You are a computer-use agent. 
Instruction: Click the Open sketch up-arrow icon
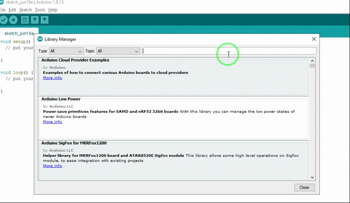34,20
